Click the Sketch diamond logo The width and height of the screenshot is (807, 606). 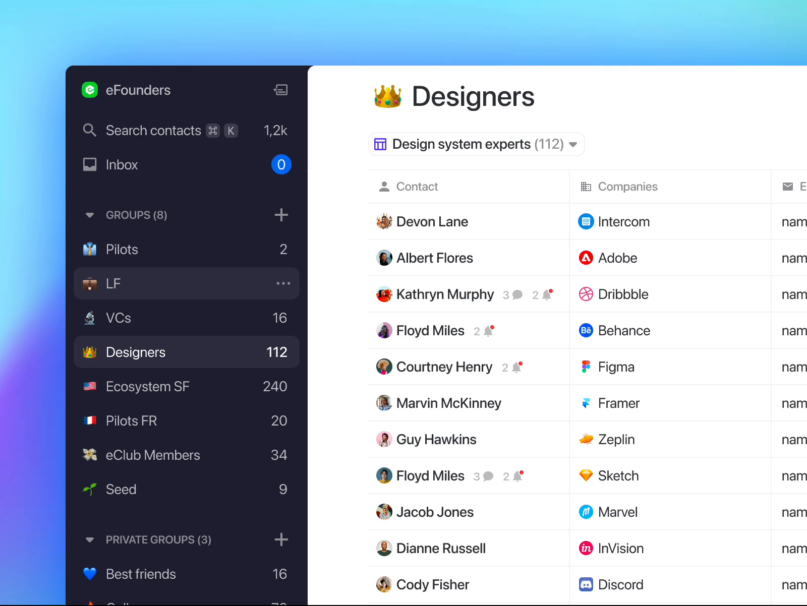pos(586,475)
